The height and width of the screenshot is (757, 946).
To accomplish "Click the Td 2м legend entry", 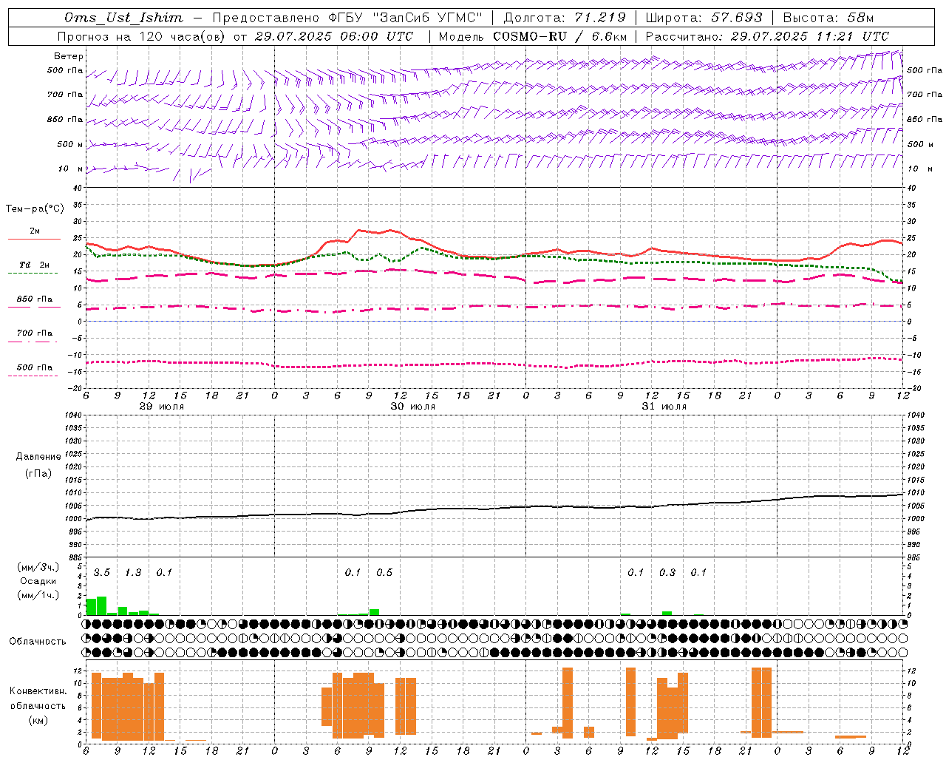I will coord(35,265).
